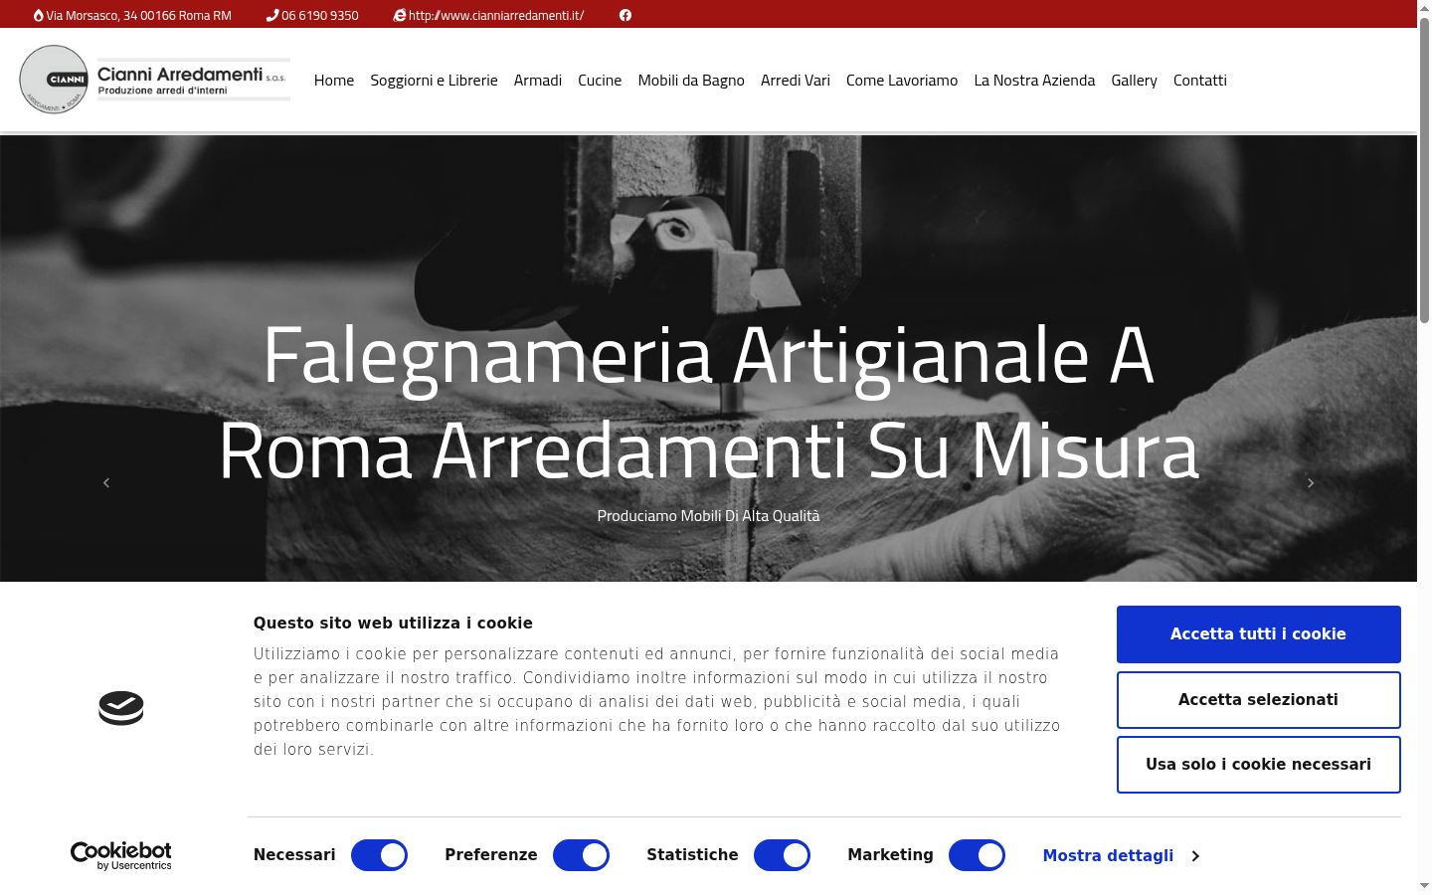Select Armadi in the navigation
The image size is (1432, 895).
tap(538, 81)
